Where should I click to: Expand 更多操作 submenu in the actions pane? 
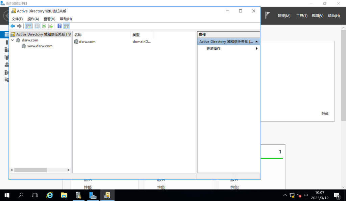point(228,49)
